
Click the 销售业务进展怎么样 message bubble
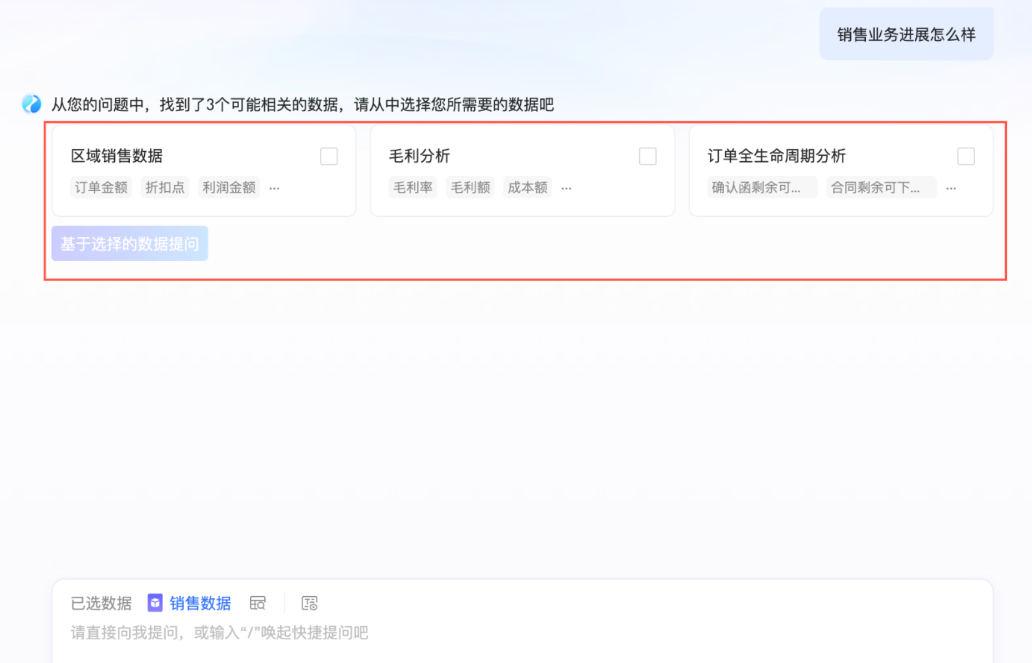coord(906,34)
